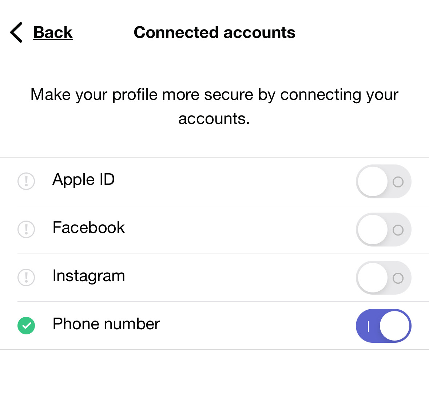Viewport: 429px width, 396px height.
Task: Click the green checkmark icon beside Phone number
Action: (26, 326)
